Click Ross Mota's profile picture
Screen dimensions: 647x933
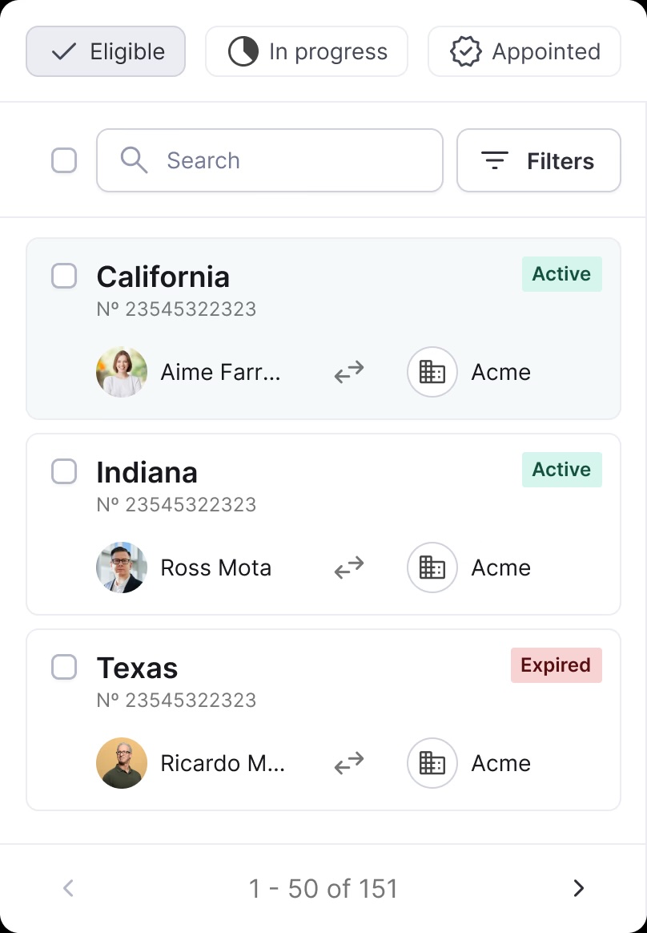point(122,567)
